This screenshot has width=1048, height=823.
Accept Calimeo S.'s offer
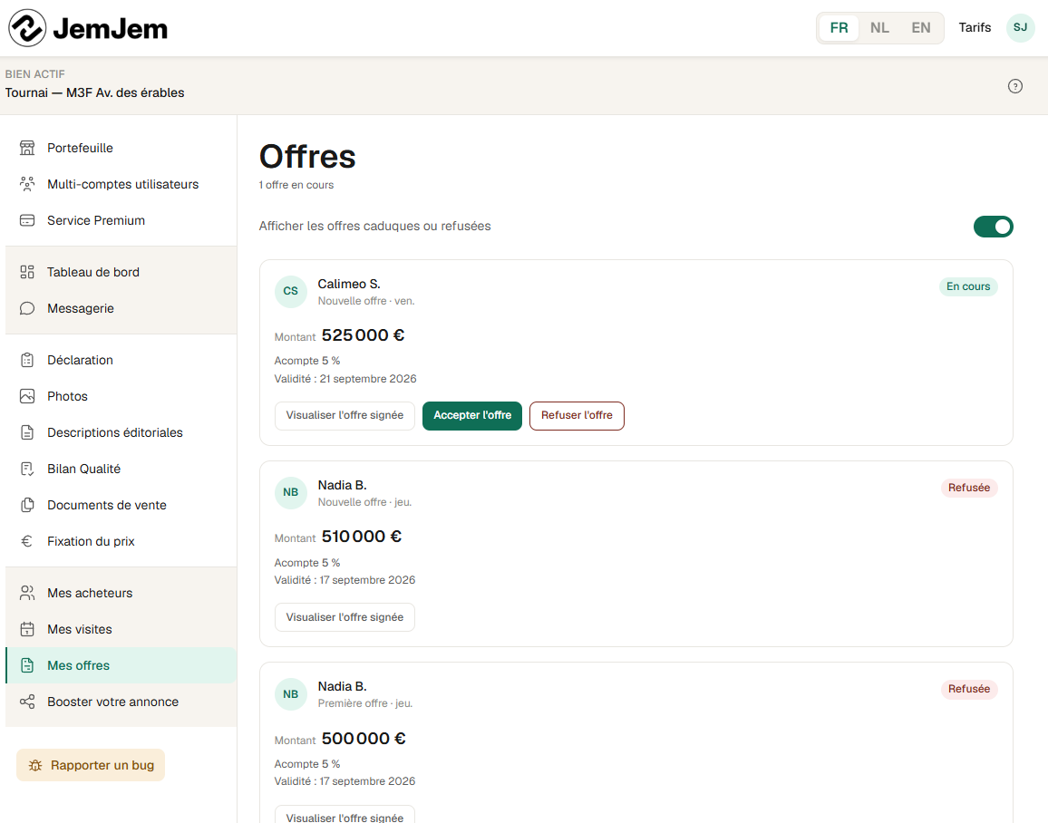click(471, 415)
